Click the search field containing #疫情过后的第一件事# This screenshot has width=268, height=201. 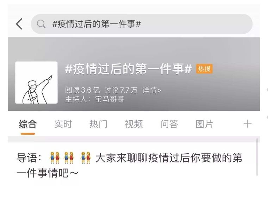(142, 24)
